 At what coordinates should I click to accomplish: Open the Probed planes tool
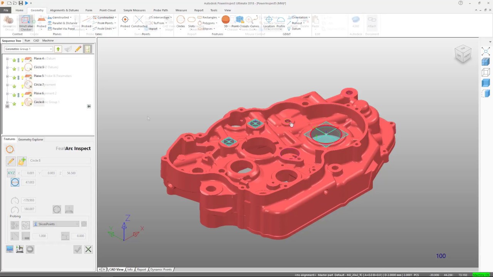(x=41, y=22)
